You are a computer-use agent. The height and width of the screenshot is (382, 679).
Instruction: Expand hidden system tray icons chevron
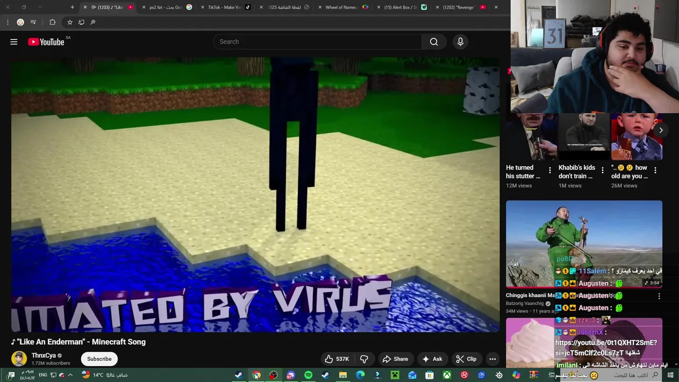(70, 375)
